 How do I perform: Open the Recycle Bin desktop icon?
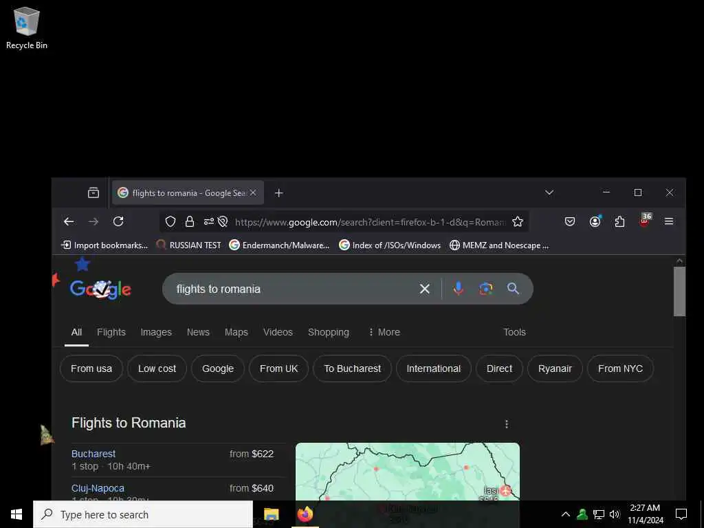pos(27,27)
